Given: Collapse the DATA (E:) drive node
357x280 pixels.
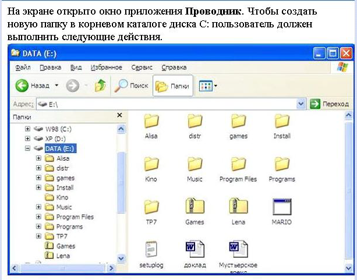Looking at the screenshot, I should point(27,148).
